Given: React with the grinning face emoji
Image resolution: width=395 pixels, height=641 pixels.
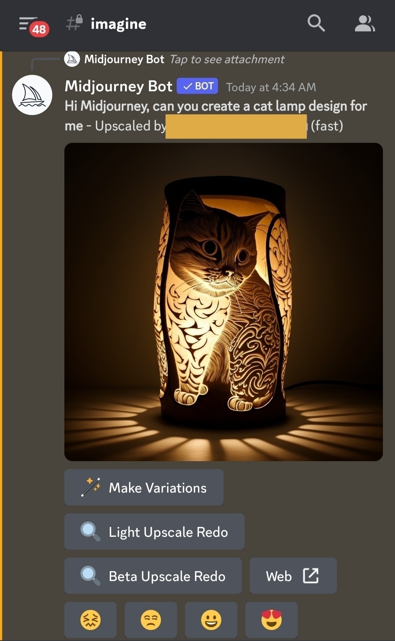Looking at the screenshot, I should [x=211, y=620].
